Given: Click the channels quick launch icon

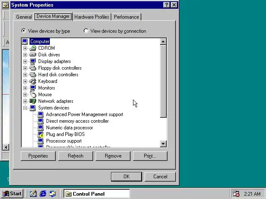Looking at the screenshot, I should pyautogui.click(x=53, y=194).
